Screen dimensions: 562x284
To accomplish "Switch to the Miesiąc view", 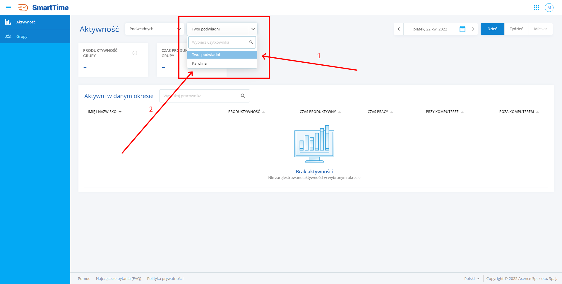I will (540, 29).
